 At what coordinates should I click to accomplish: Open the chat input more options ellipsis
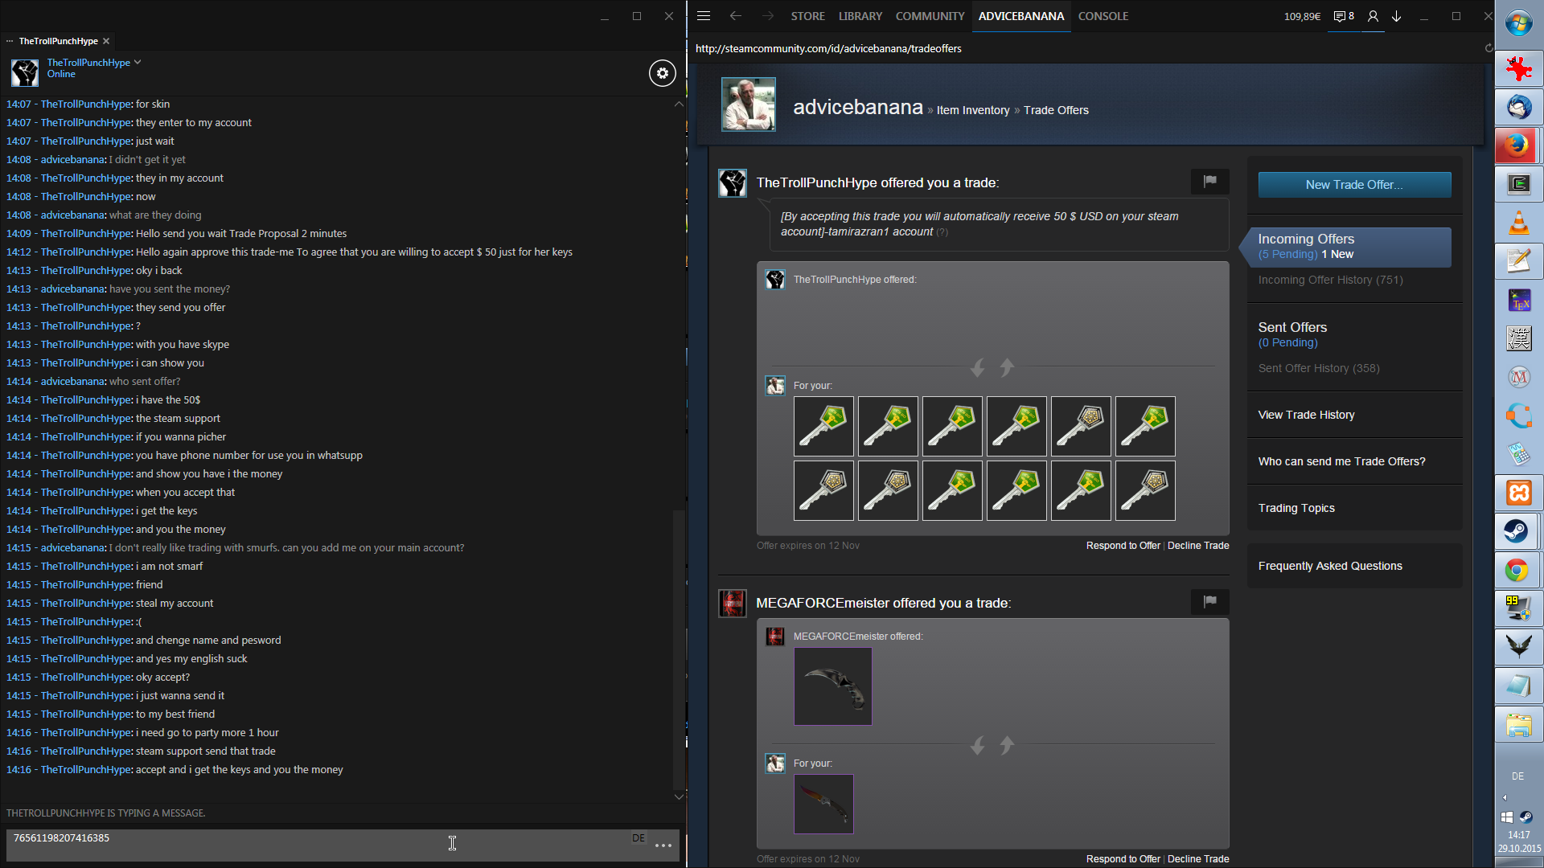pyautogui.click(x=663, y=845)
